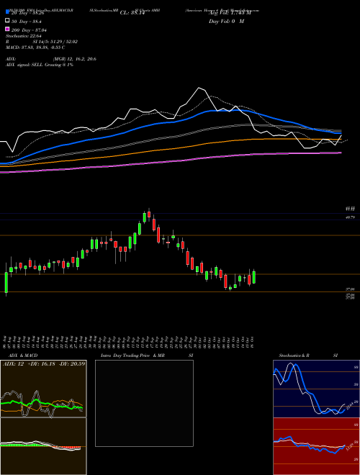
Task: Click the 'CL: 38.14' closing price
Action: tap(132, 13)
